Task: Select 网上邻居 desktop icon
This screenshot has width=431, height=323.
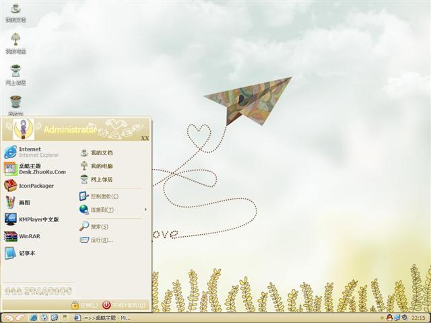Action: pos(15,75)
